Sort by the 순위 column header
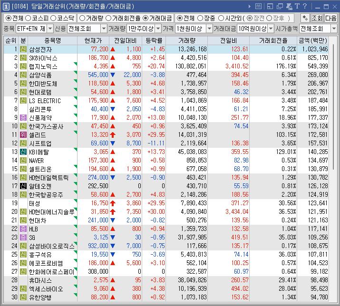This screenshot has width=340, height=306. (x=11, y=40)
